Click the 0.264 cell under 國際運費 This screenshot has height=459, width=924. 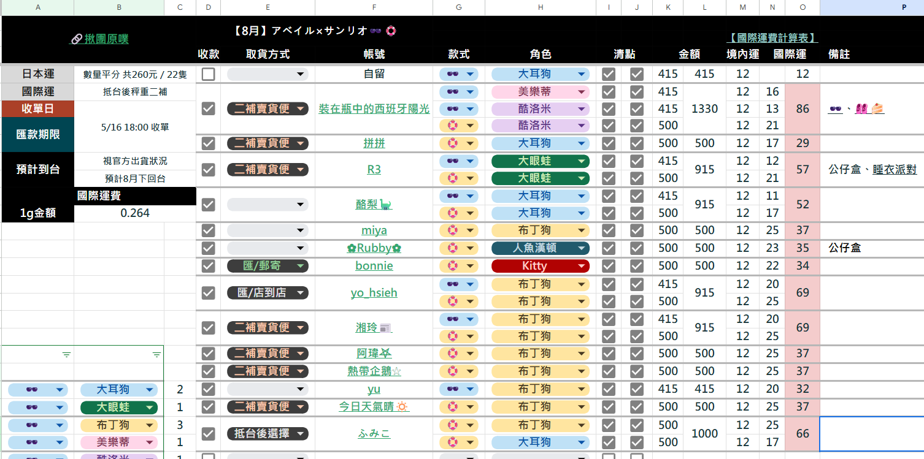coord(134,213)
